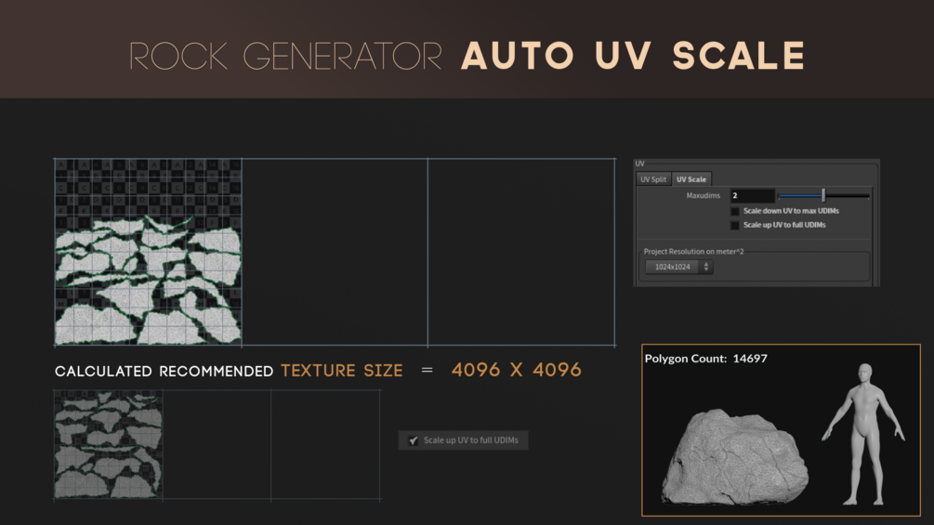
Task: Click the UV panel header label
Action: pos(639,164)
